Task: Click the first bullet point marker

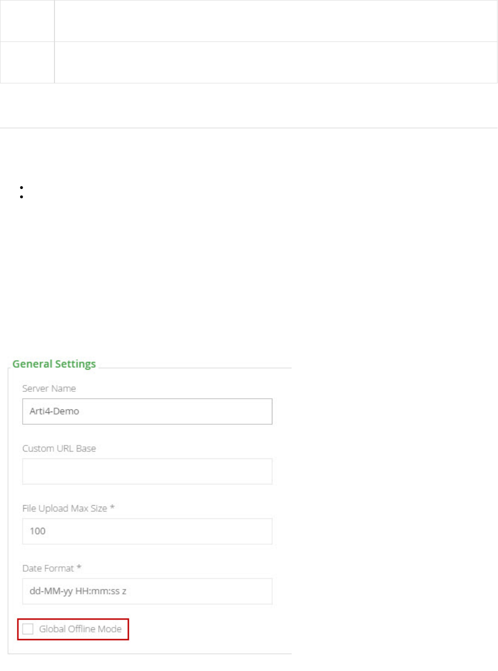Action: (22, 188)
